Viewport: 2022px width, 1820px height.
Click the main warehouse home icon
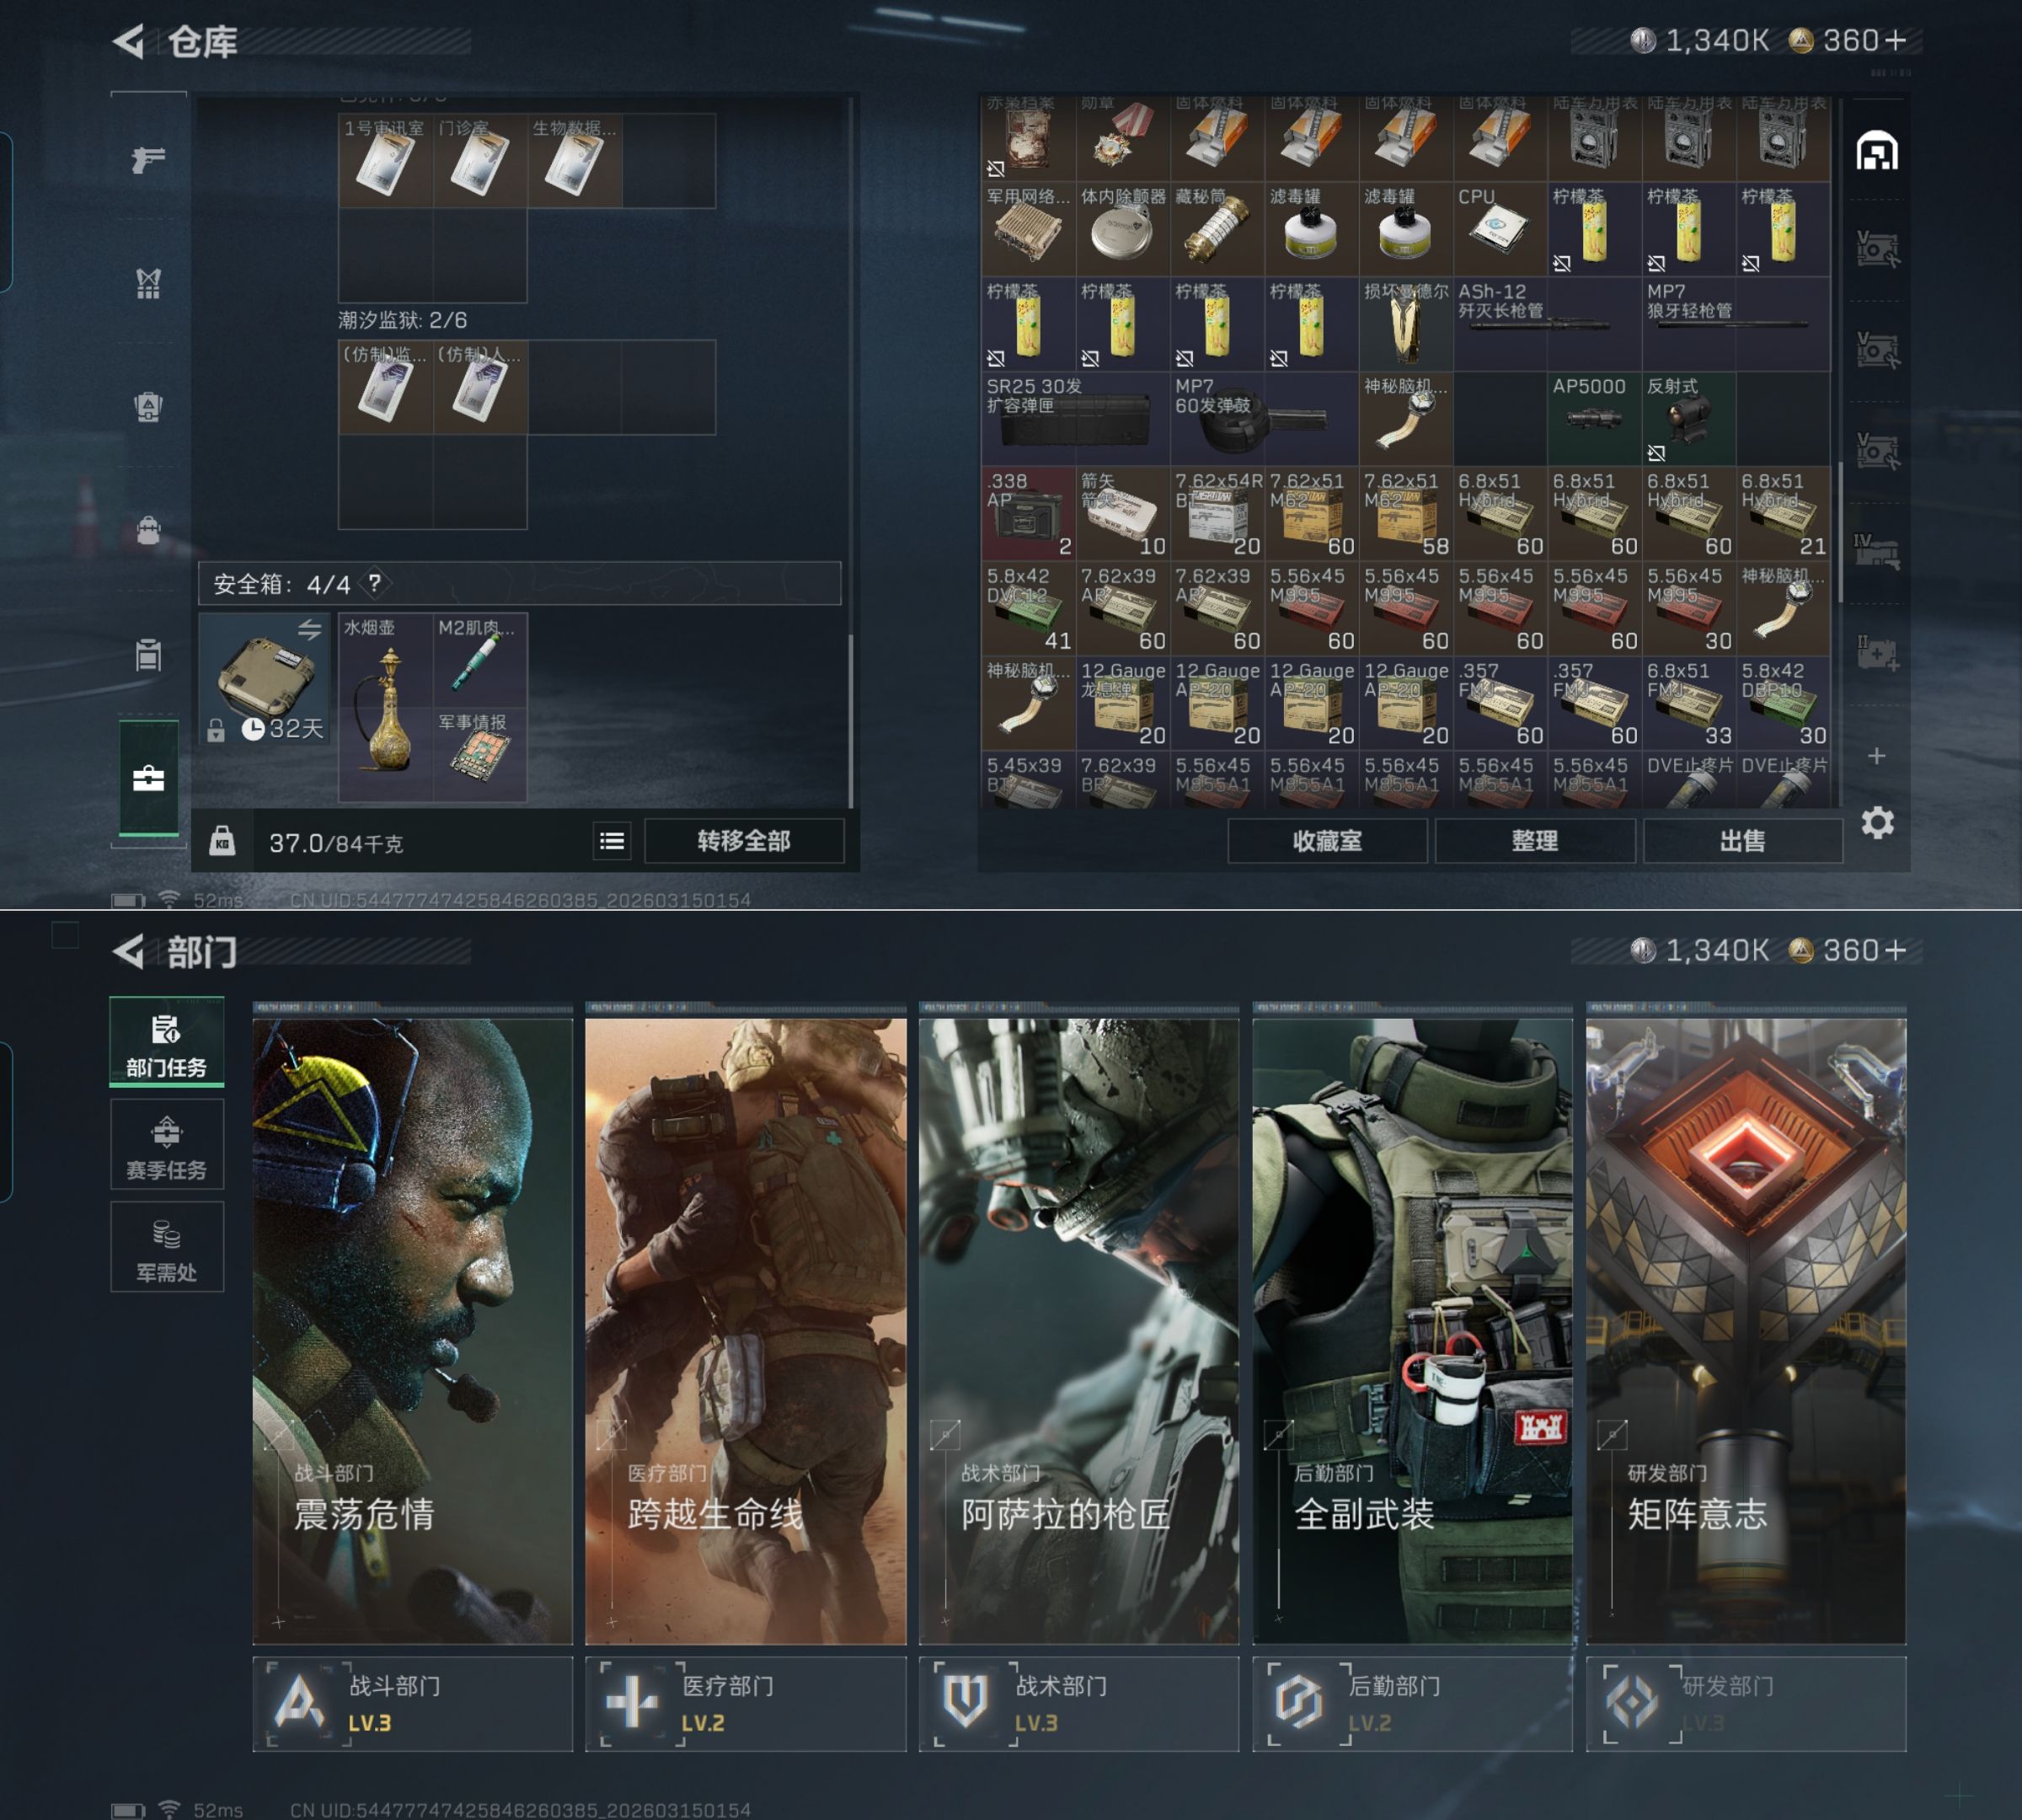click(1877, 152)
